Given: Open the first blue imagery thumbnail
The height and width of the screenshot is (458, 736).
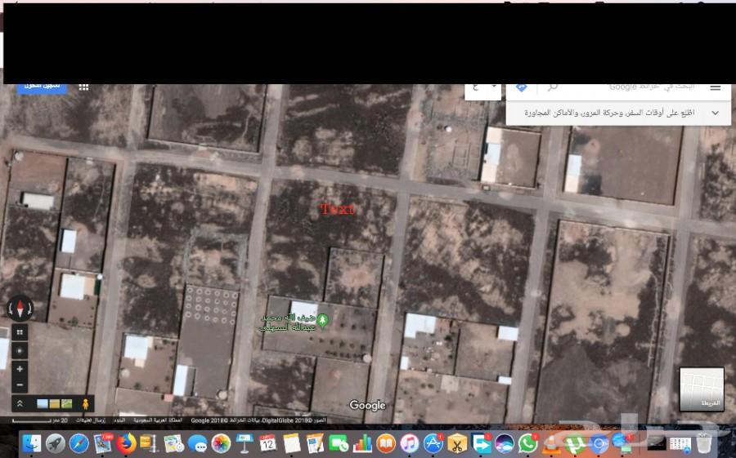Looking at the screenshot, I should pyautogui.click(x=43, y=403).
